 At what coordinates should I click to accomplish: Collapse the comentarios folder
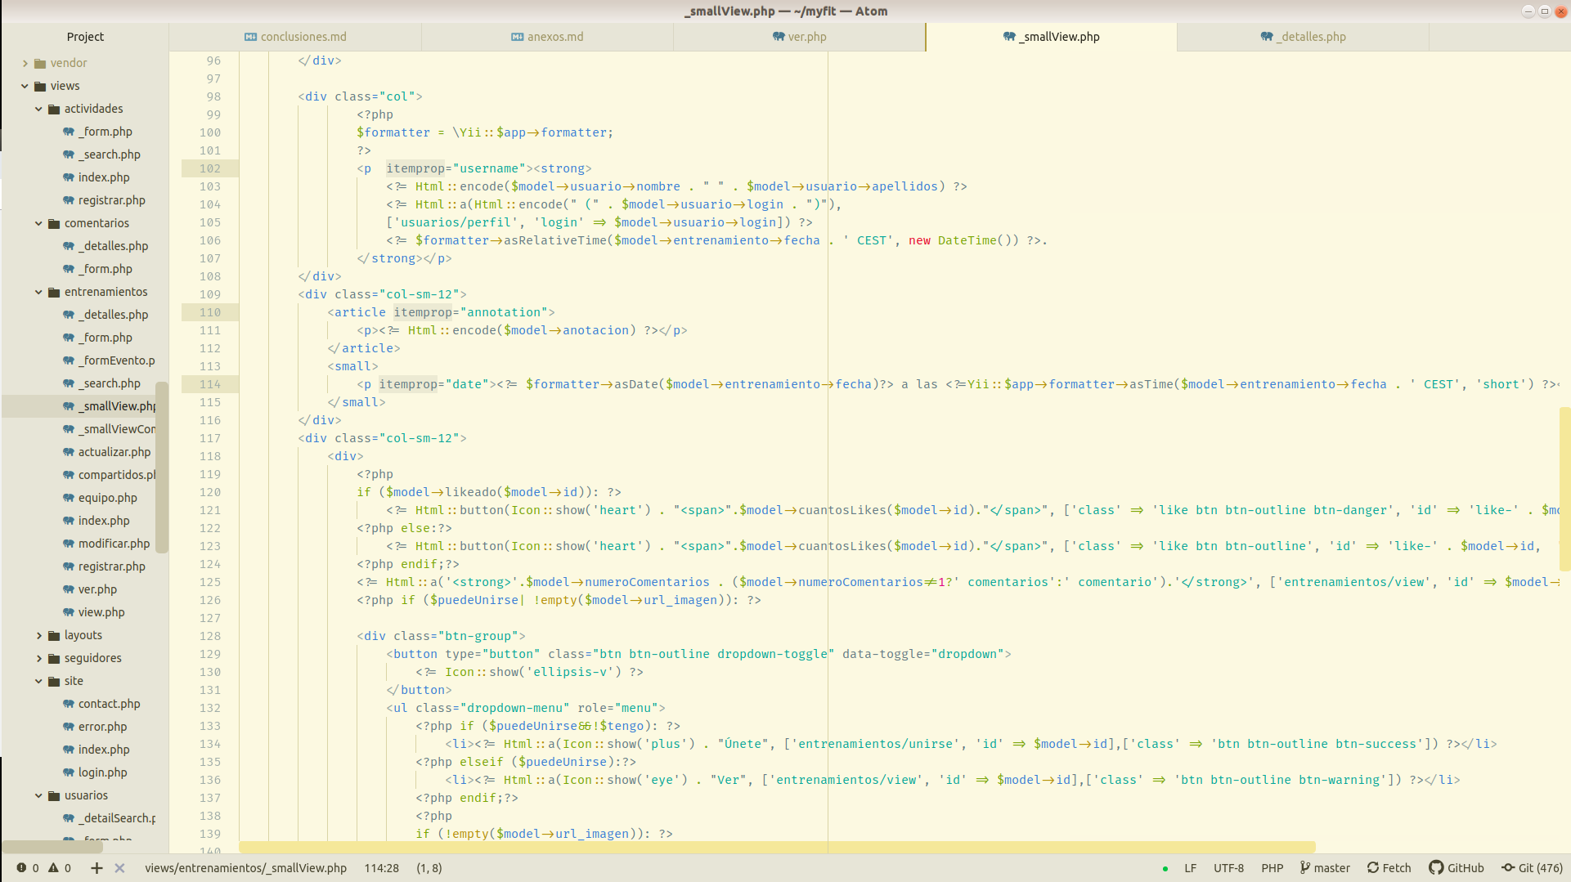[38, 223]
